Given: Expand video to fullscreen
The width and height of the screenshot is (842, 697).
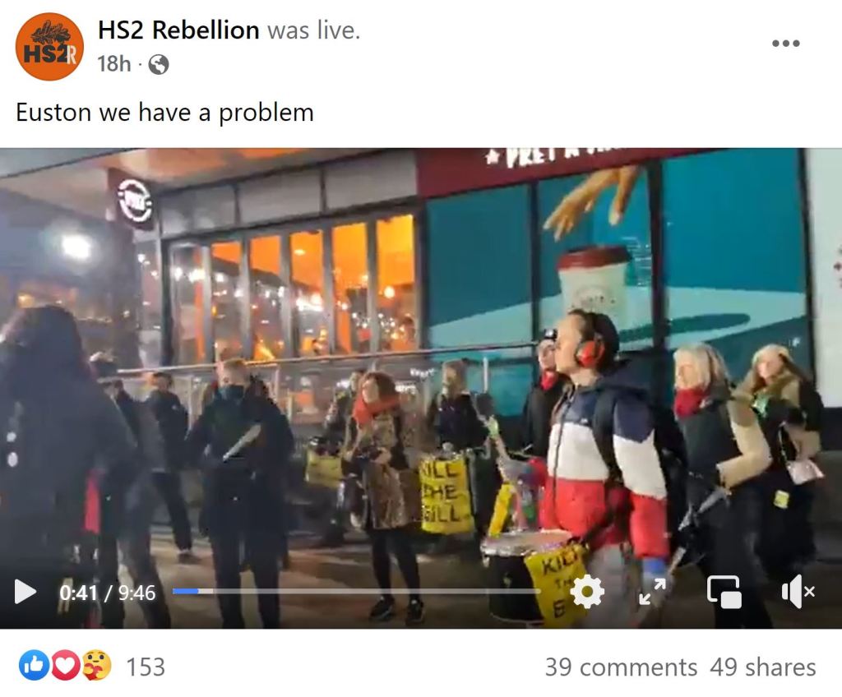Looking at the screenshot, I should point(652,592).
